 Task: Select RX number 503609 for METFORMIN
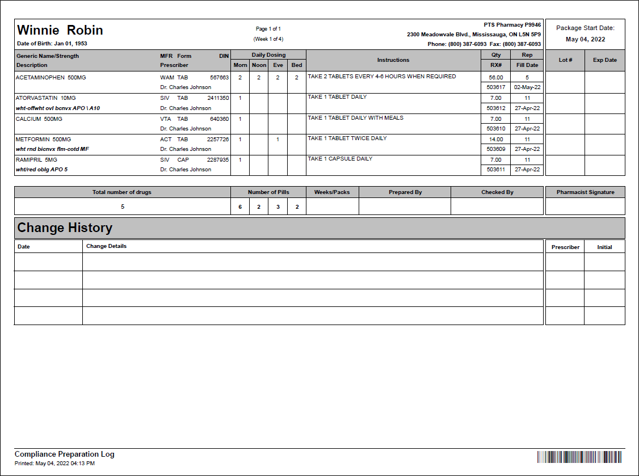click(x=494, y=149)
